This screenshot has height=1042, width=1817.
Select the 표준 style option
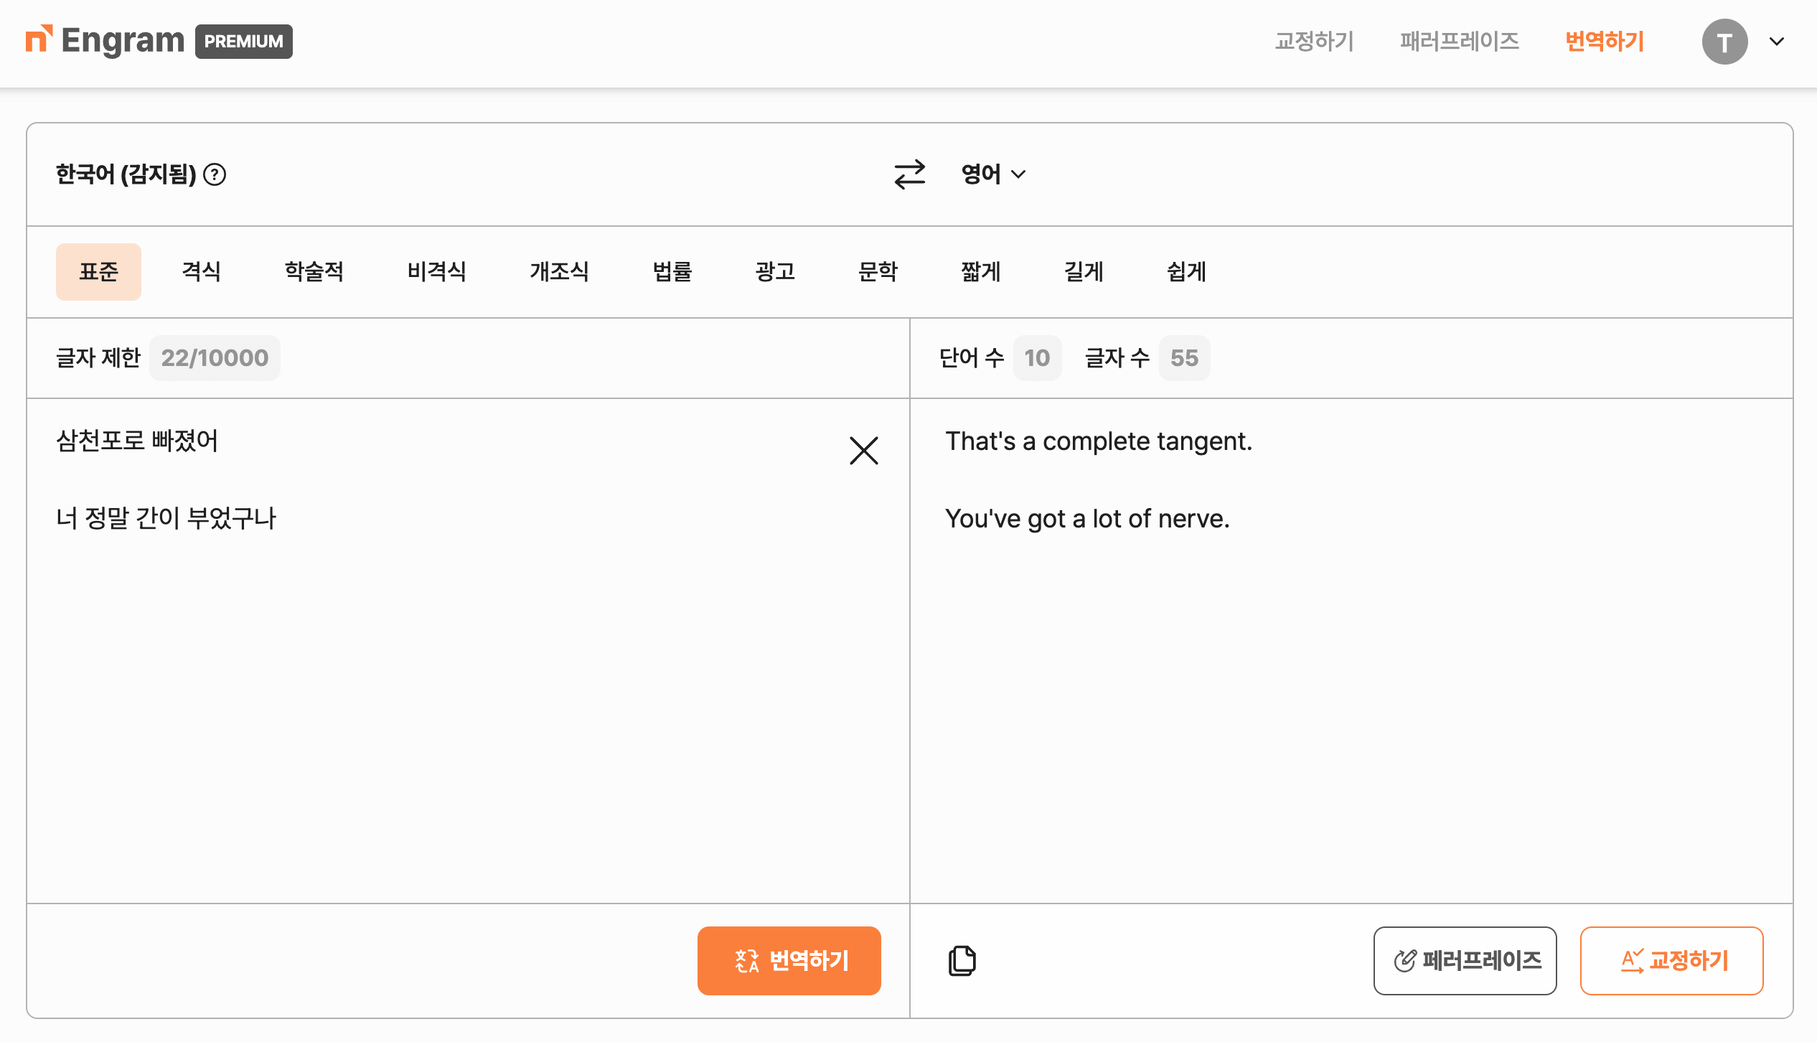coord(98,272)
